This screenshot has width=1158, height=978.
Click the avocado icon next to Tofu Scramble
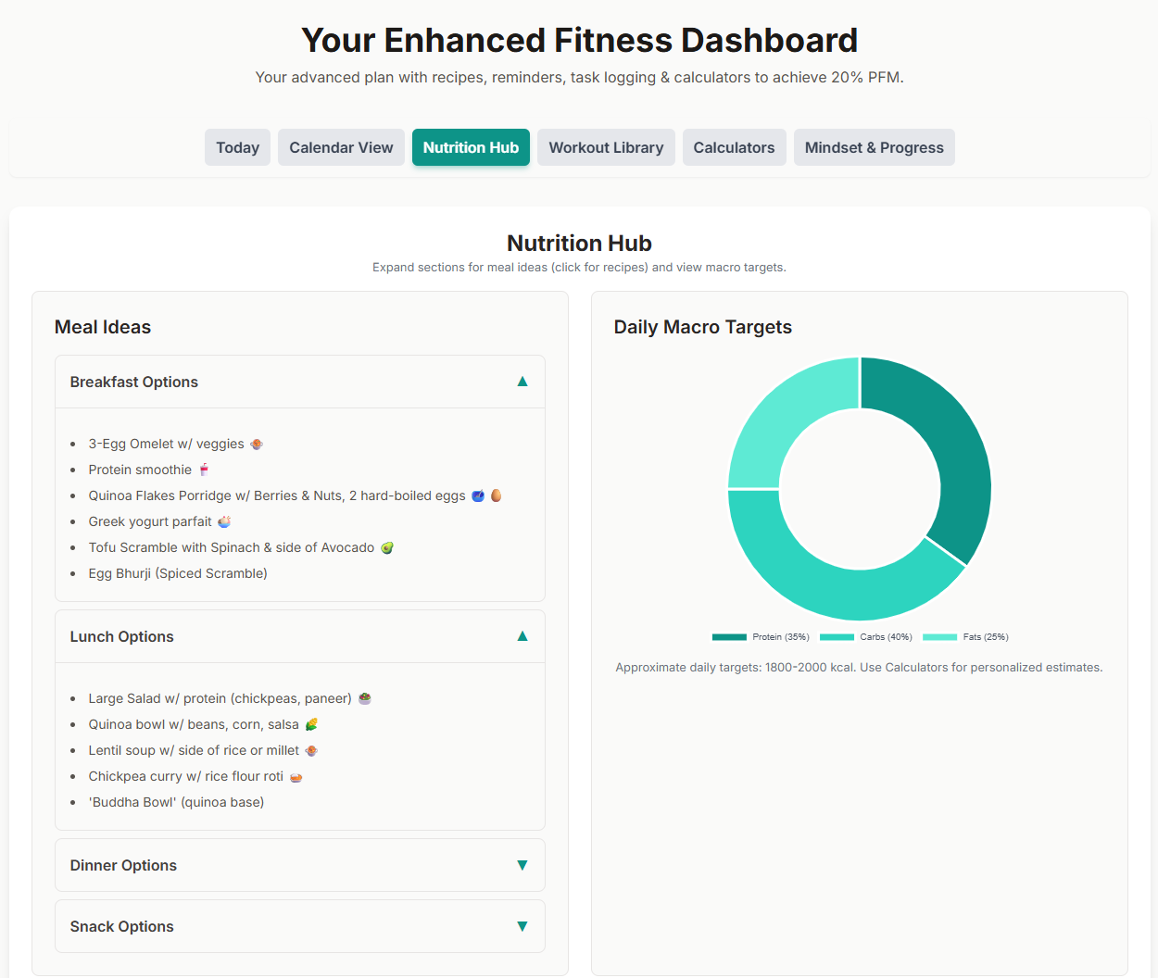385,547
